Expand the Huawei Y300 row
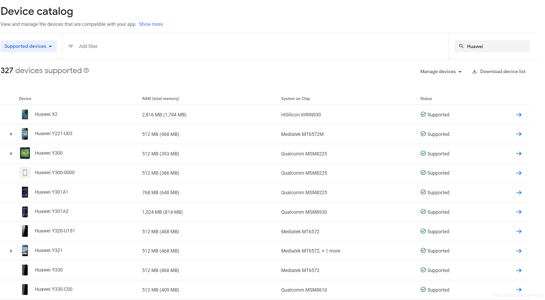545x300 pixels. point(11,154)
